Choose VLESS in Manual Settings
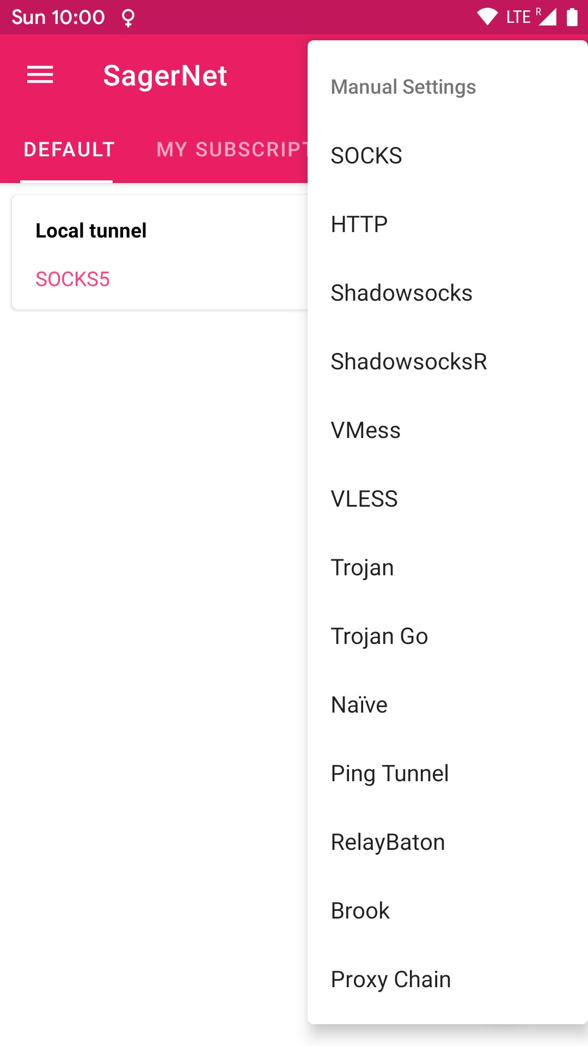Screen dimensions: 588x1046 click(364, 499)
